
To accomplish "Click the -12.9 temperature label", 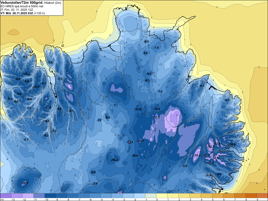I will point(215,158).
